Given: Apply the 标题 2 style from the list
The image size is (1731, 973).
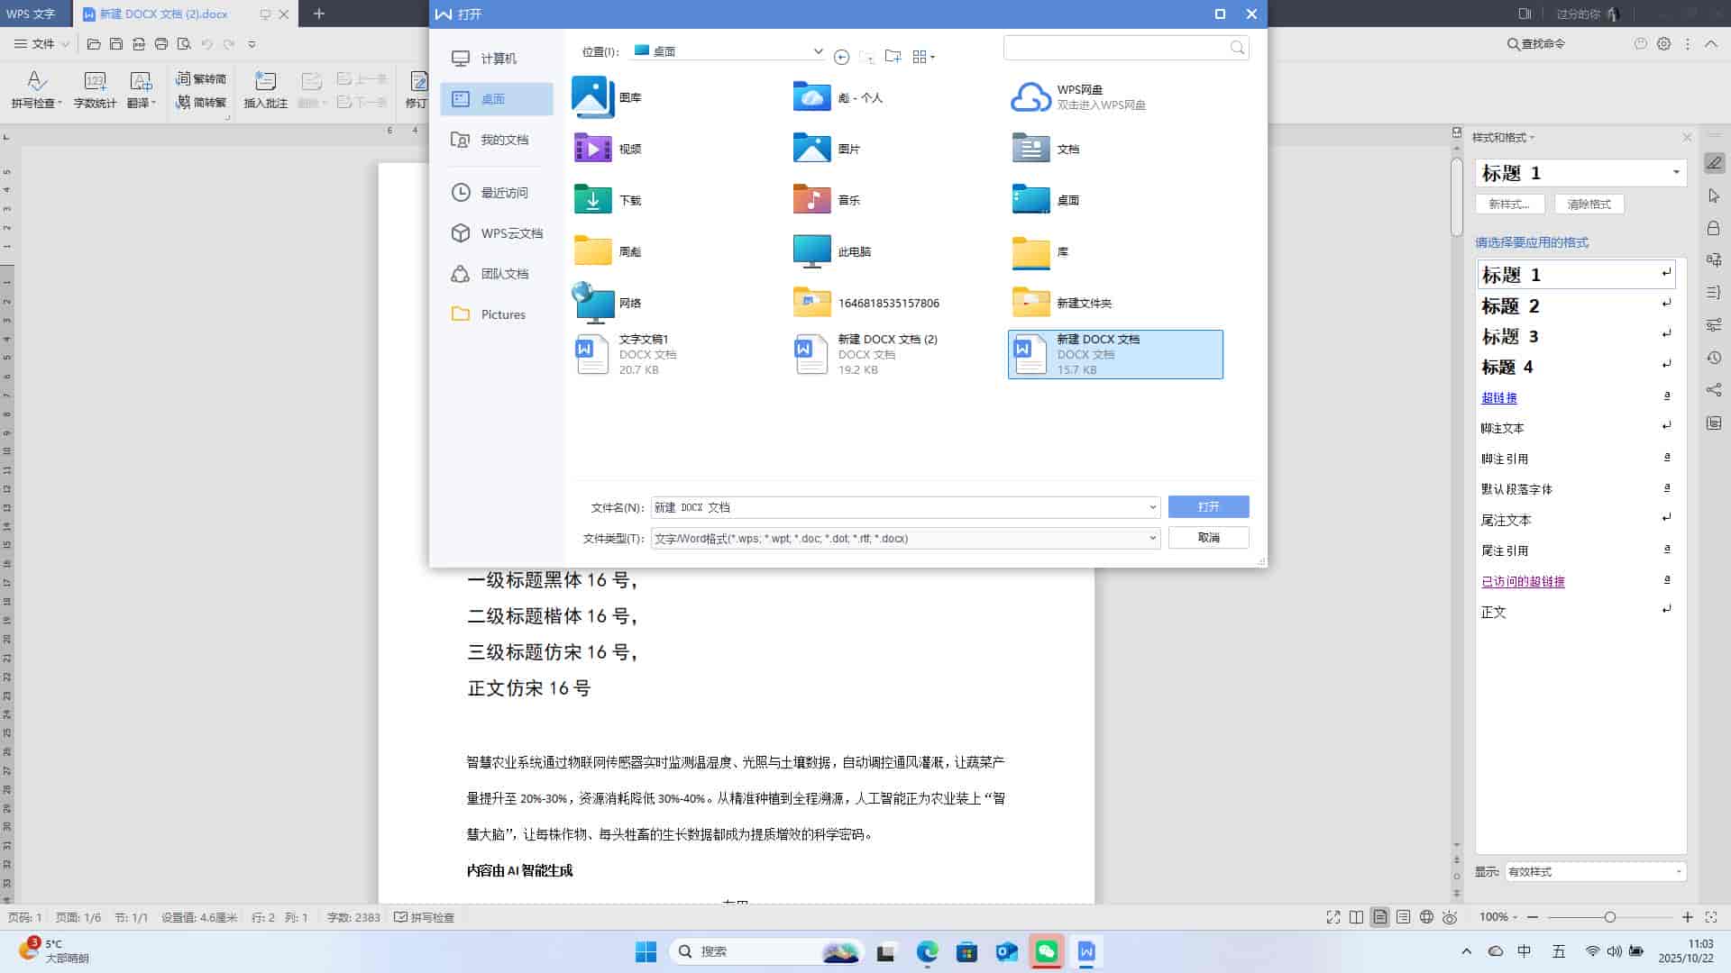Looking at the screenshot, I should coord(1576,305).
